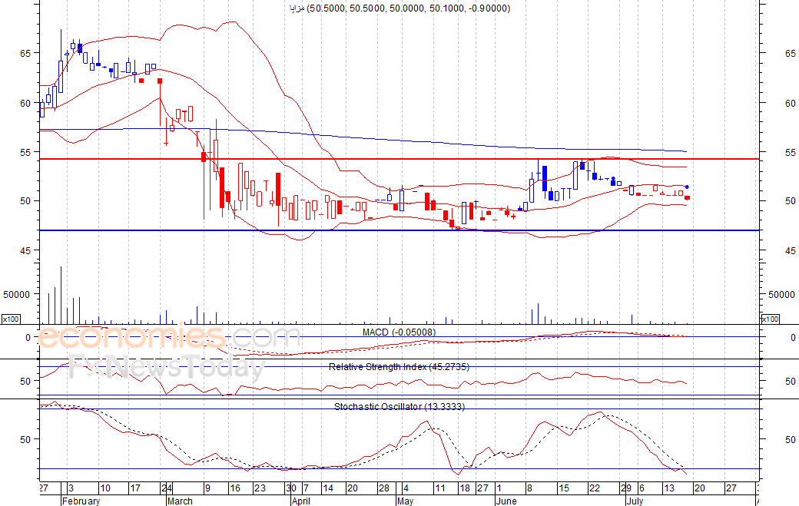Viewport: 799px width, 506px height.
Task: Select the March month label
Action: tap(180, 501)
